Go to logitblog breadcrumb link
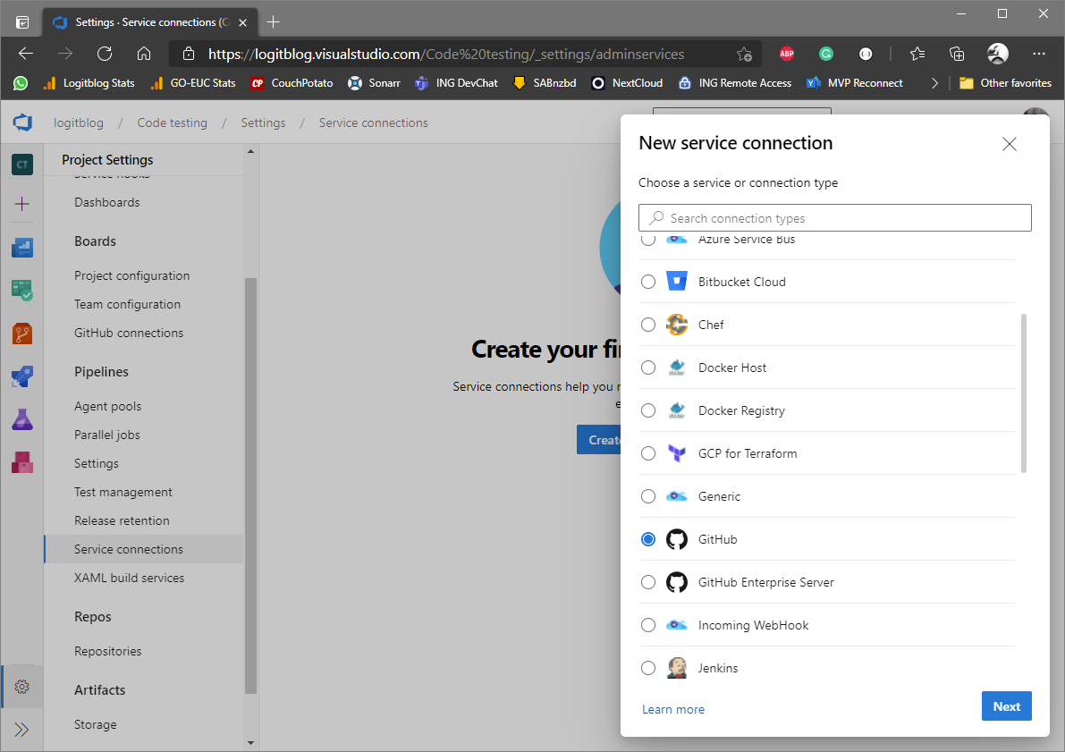Screen dimensions: 1065x752 tap(79, 123)
